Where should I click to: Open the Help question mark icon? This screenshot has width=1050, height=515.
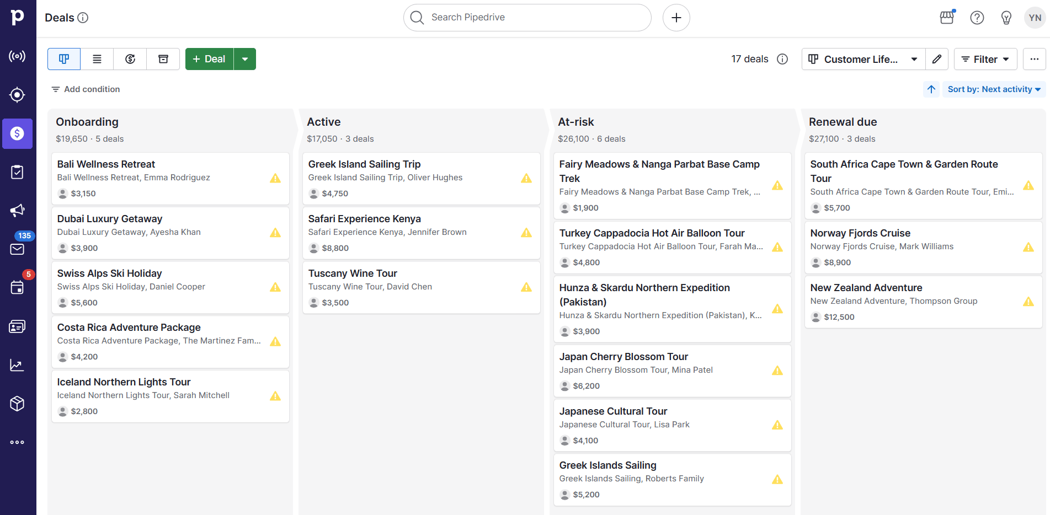[977, 18]
